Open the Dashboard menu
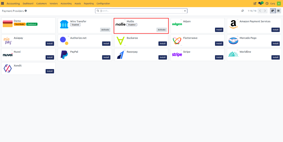The width and height of the screenshot is (283, 142). click(x=28, y=3)
